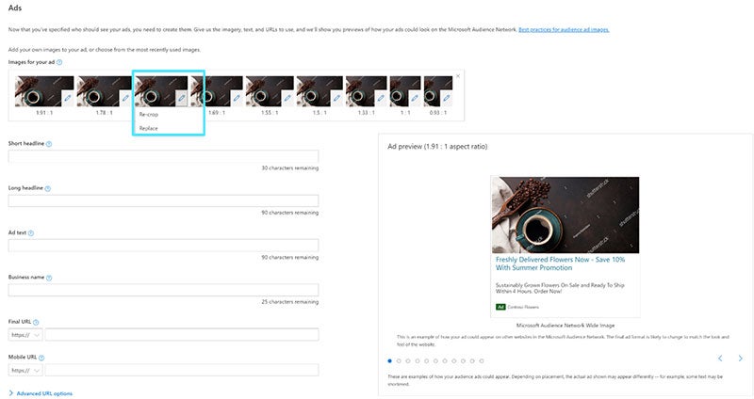Open edit pencil on the 0.93:1 image
754x399 pixels.
click(x=447, y=98)
